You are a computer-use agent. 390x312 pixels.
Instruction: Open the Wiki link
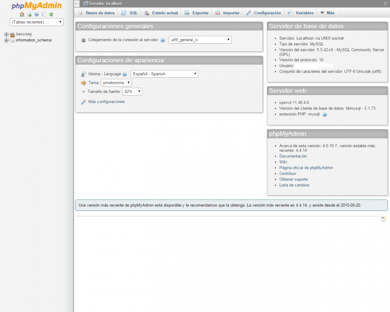[x=283, y=162]
